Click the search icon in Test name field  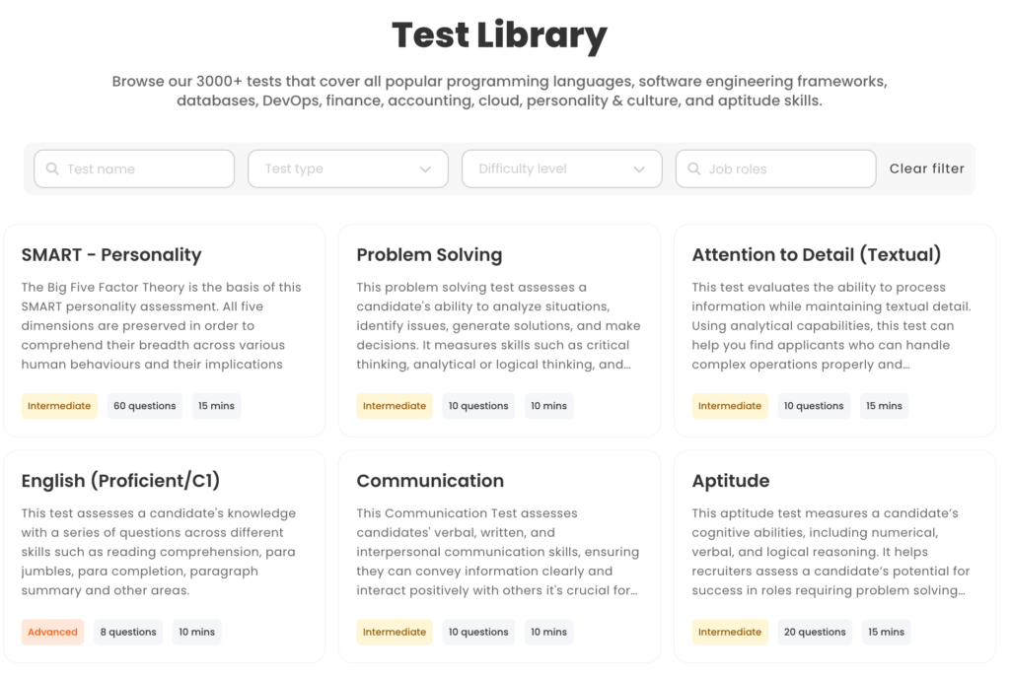[x=51, y=169]
